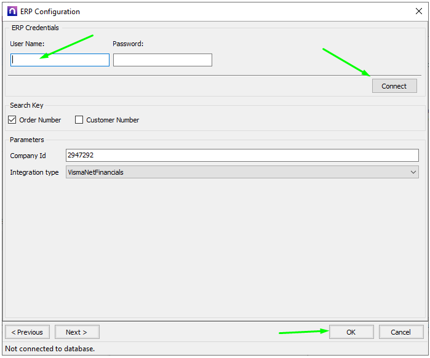Image resolution: width=430 pixels, height=358 pixels.
Task: Click the 'Not connected to database.' status text
Action: [50, 349]
